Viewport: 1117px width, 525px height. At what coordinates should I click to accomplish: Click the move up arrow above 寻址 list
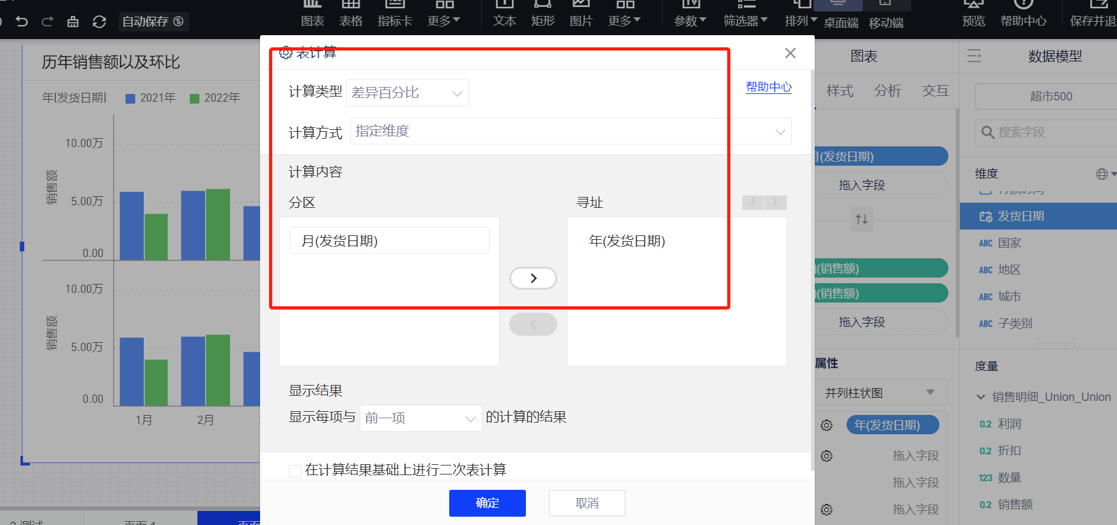[x=776, y=203]
